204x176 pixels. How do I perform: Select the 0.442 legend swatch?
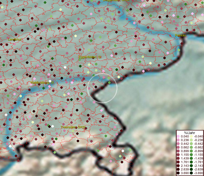[178, 144]
